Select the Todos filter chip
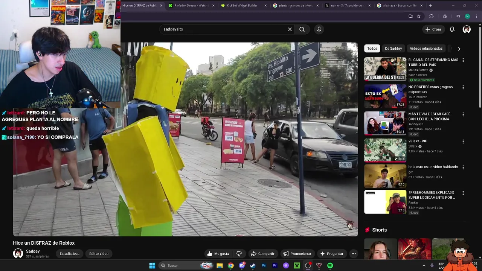This screenshot has width=482, height=271. pos(372,49)
